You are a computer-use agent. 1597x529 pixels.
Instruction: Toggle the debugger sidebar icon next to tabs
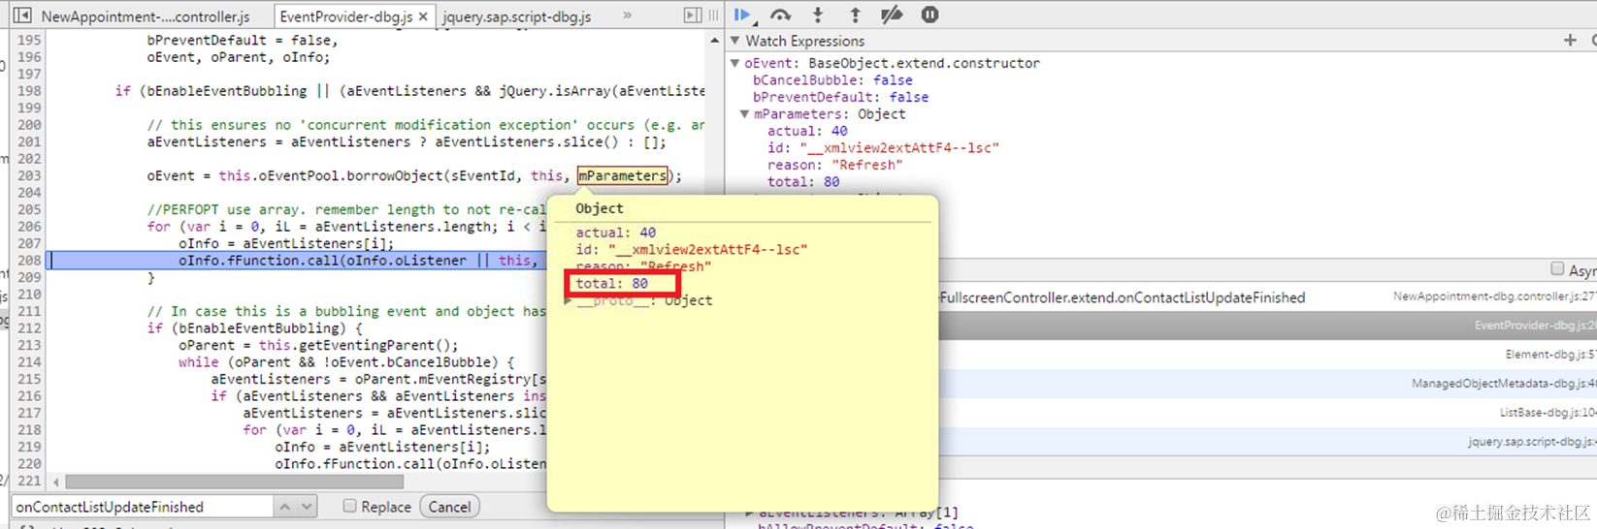coord(693,16)
